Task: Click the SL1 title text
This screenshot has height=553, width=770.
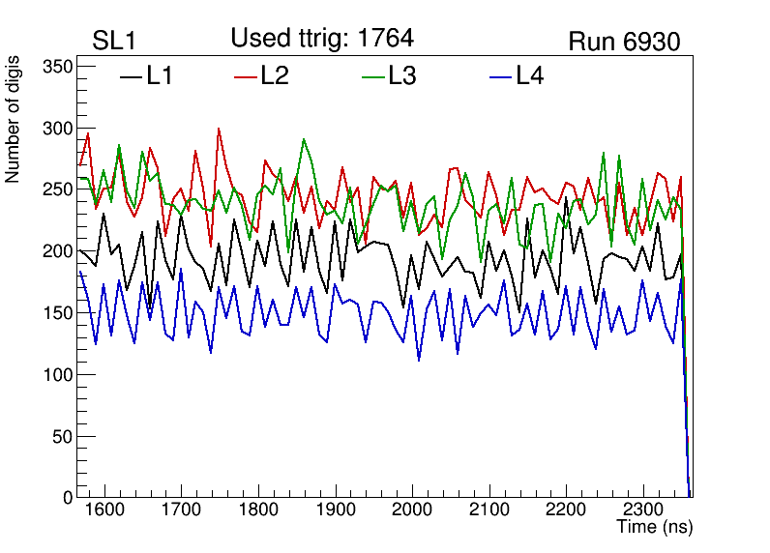Action: 115,42
